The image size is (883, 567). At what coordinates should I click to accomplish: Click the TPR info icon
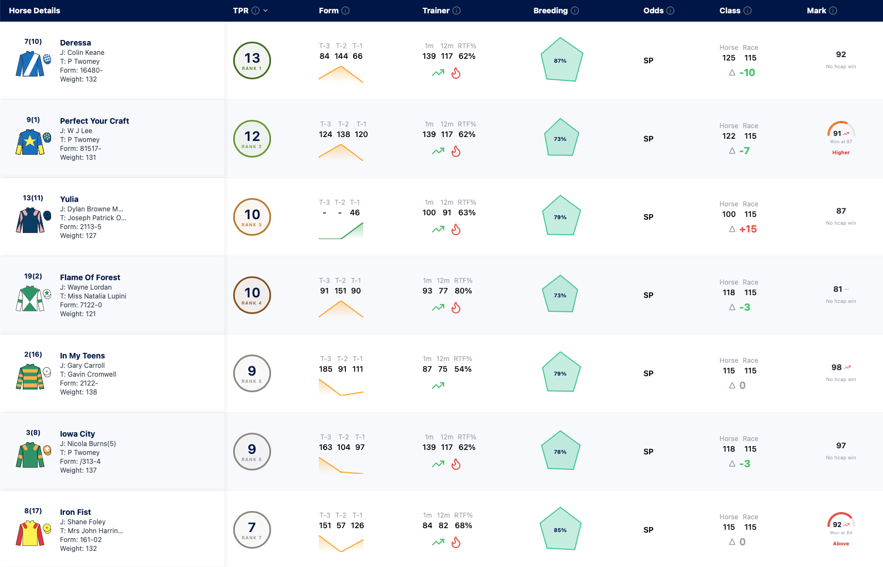pyautogui.click(x=255, y=11)
